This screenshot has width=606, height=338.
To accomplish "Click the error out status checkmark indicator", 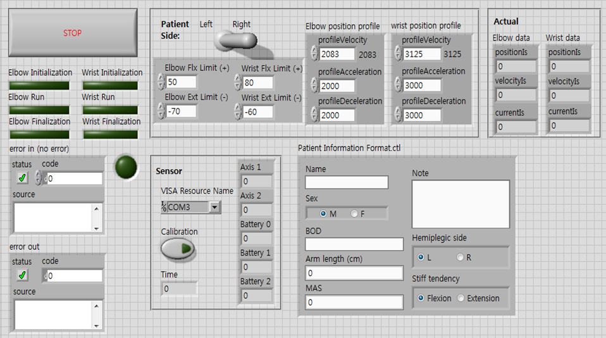I will (23, 275).
